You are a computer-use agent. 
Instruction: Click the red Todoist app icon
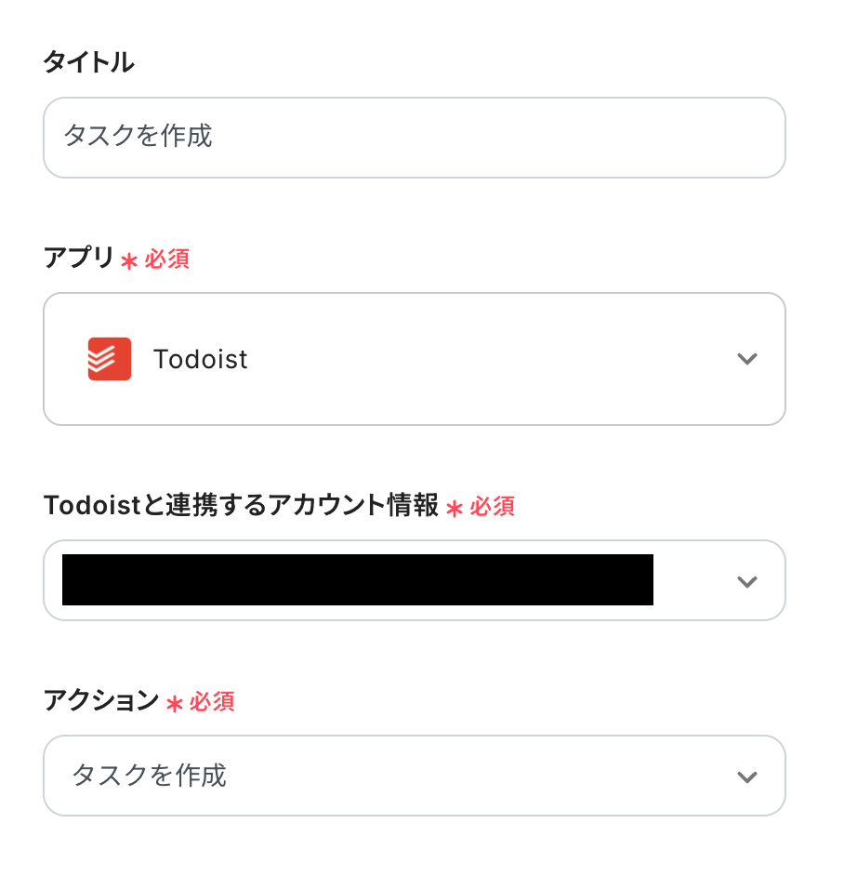point(110,359)
